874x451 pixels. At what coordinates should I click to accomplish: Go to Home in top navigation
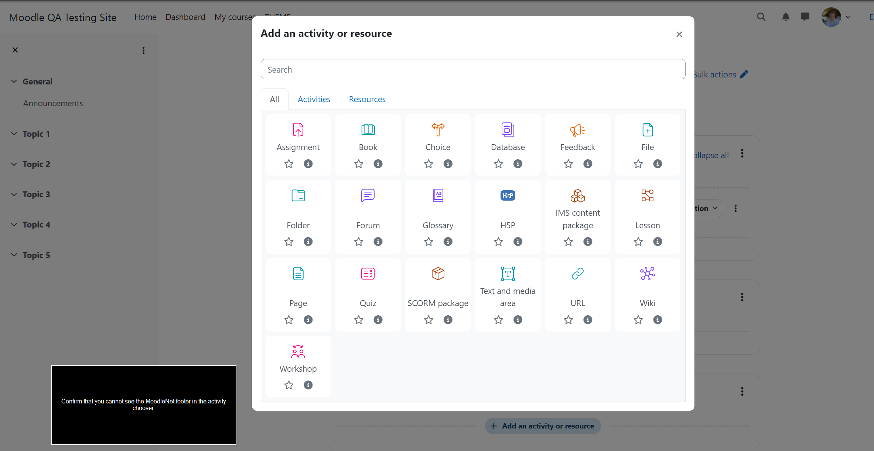(x=145, y=17)
